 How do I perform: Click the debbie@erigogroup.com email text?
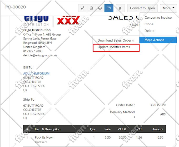pos(40,55)
